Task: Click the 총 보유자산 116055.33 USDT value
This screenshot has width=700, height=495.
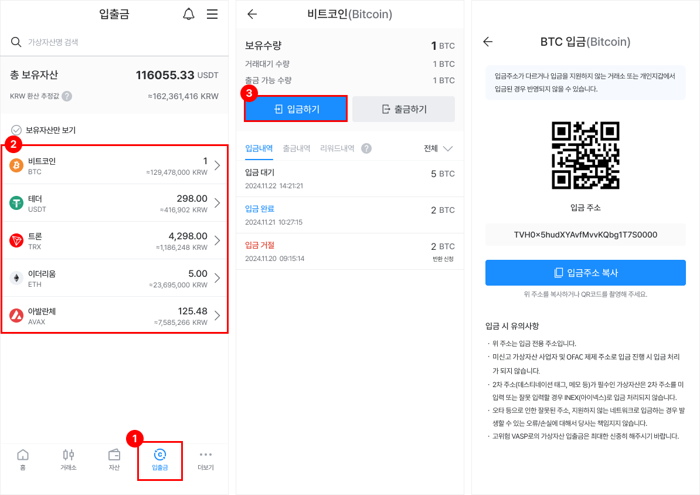Action: pyautogui.click(x=177, y=75)
